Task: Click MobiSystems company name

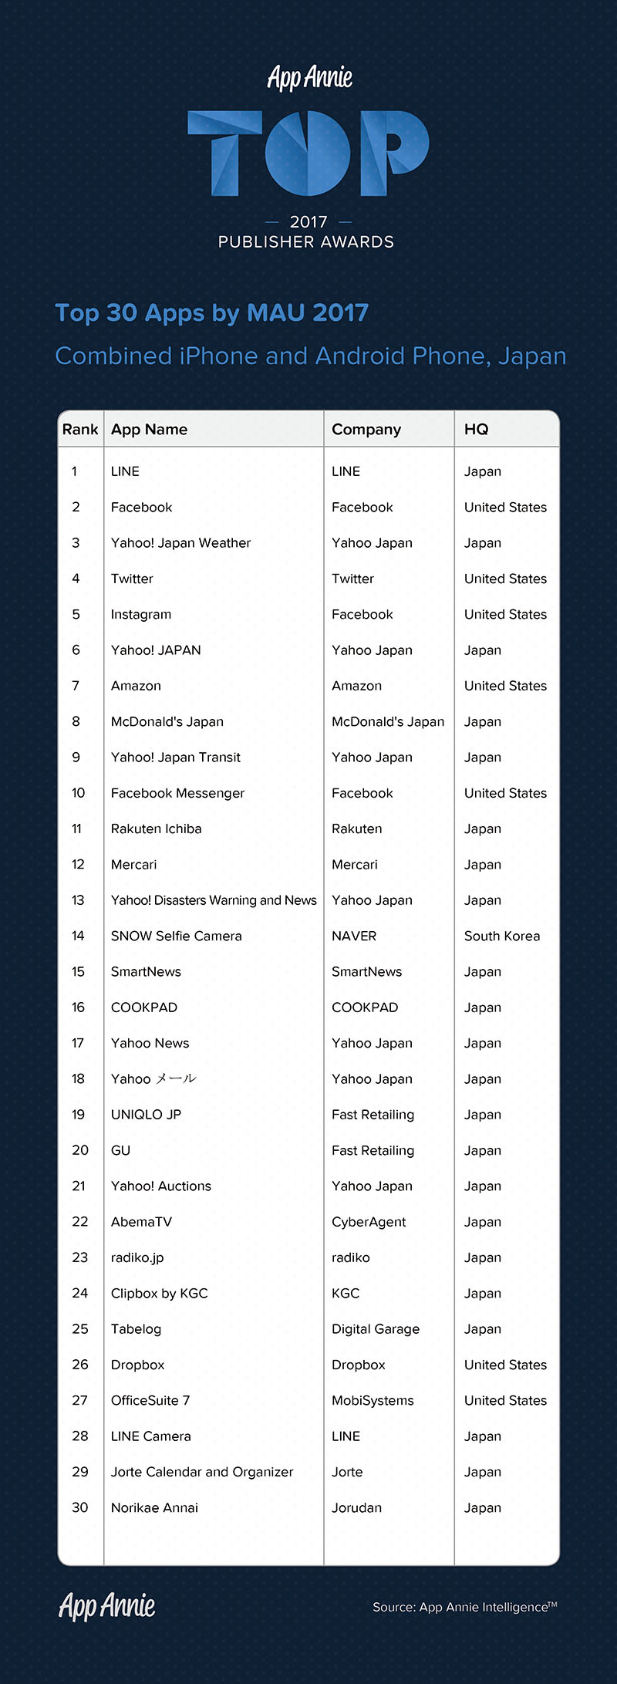Action: click(373, 1400)
